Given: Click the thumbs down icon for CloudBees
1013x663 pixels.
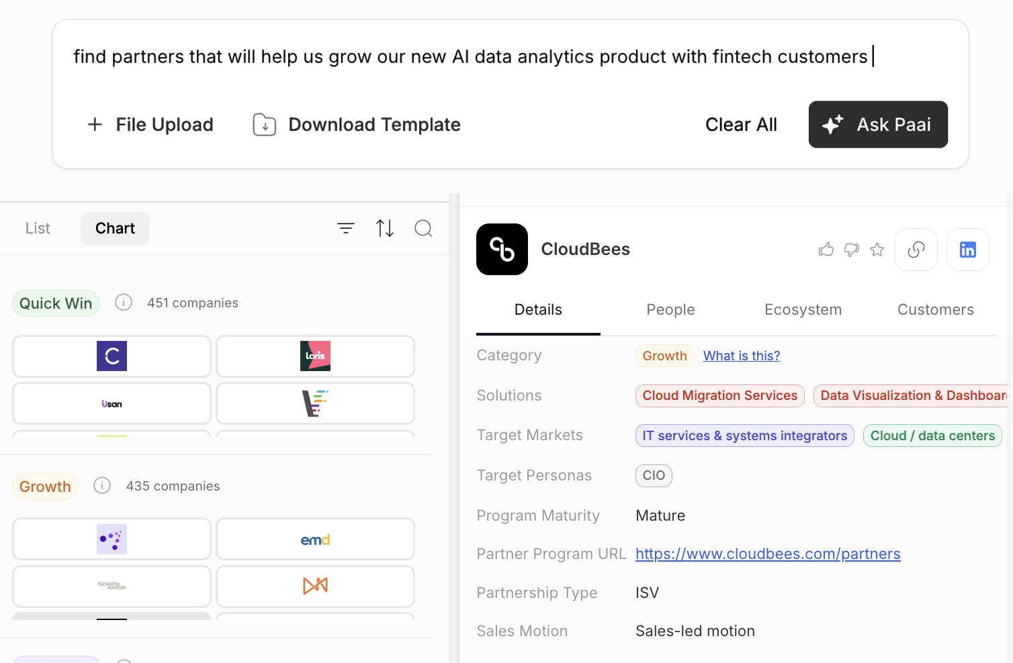Looking at the screenshot, I should coord(852,250).
